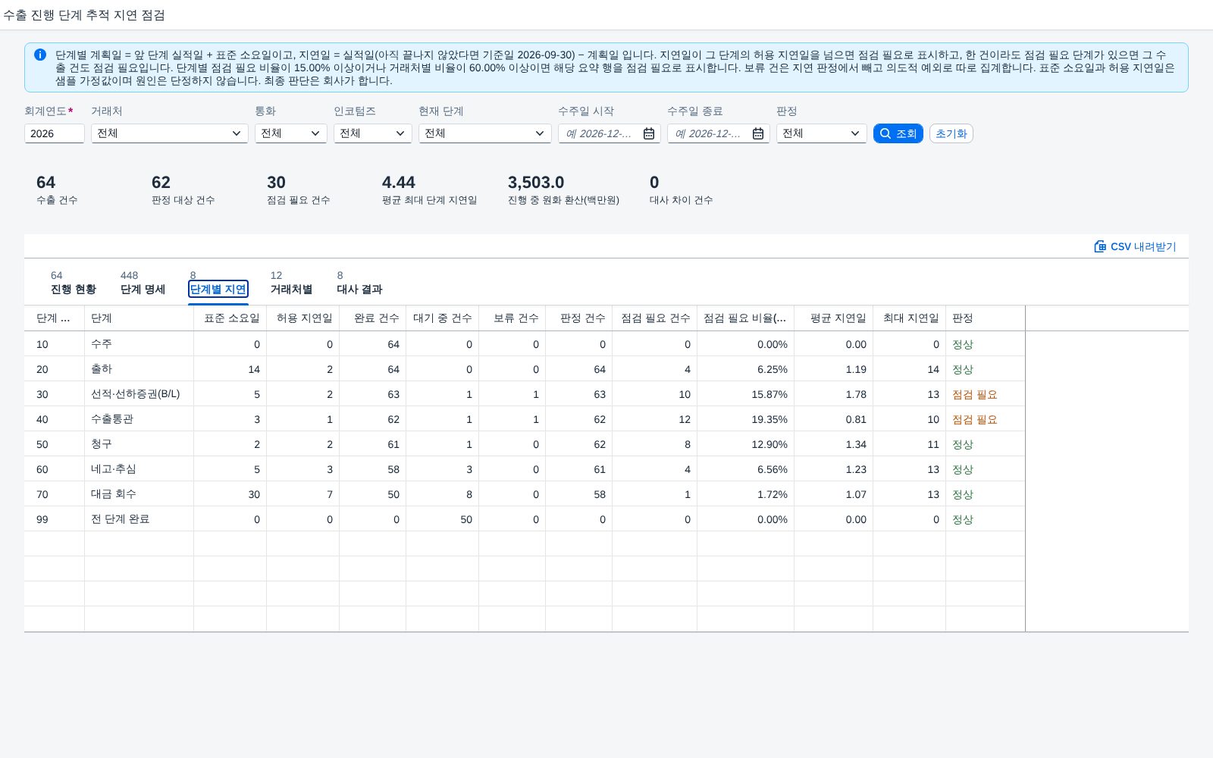Click the 표준 소요일 column header
Viewport: 1213px width, 758px height.
tap(230, 318)
